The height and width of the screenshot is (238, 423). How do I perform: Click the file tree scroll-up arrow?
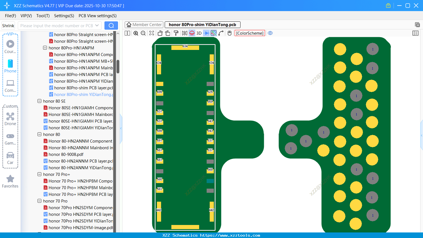tap(118, 34)
